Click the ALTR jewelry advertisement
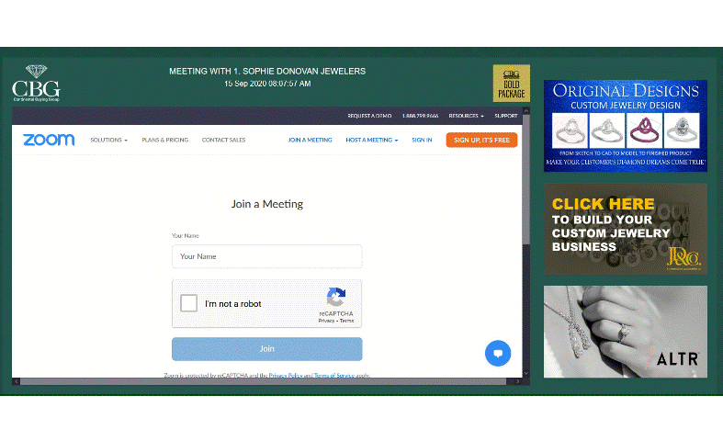The image size is (723, 441). [x=626, y=332]
